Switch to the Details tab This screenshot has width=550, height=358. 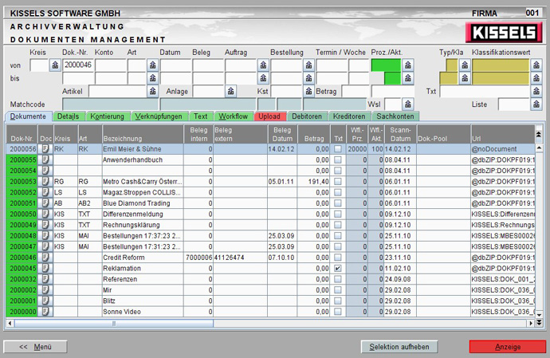pos(68,116)
